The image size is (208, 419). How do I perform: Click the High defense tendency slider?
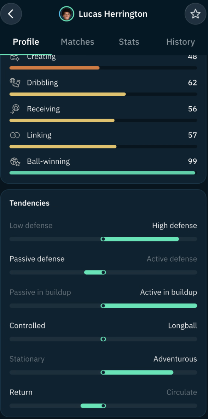pos(103,239)
